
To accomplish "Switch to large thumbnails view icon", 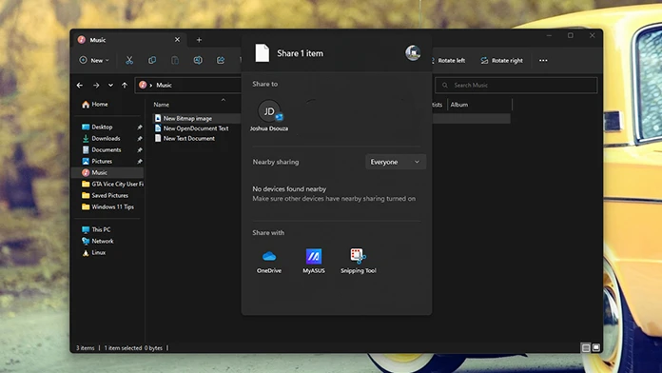I will click(x=595, y=347).
